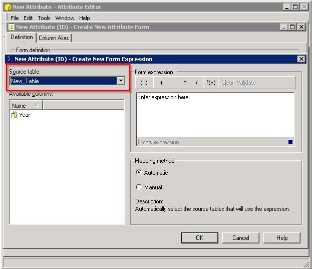Close the Create New Form Expression dialog
The image size is (312, 269).
tap(301, 59)
